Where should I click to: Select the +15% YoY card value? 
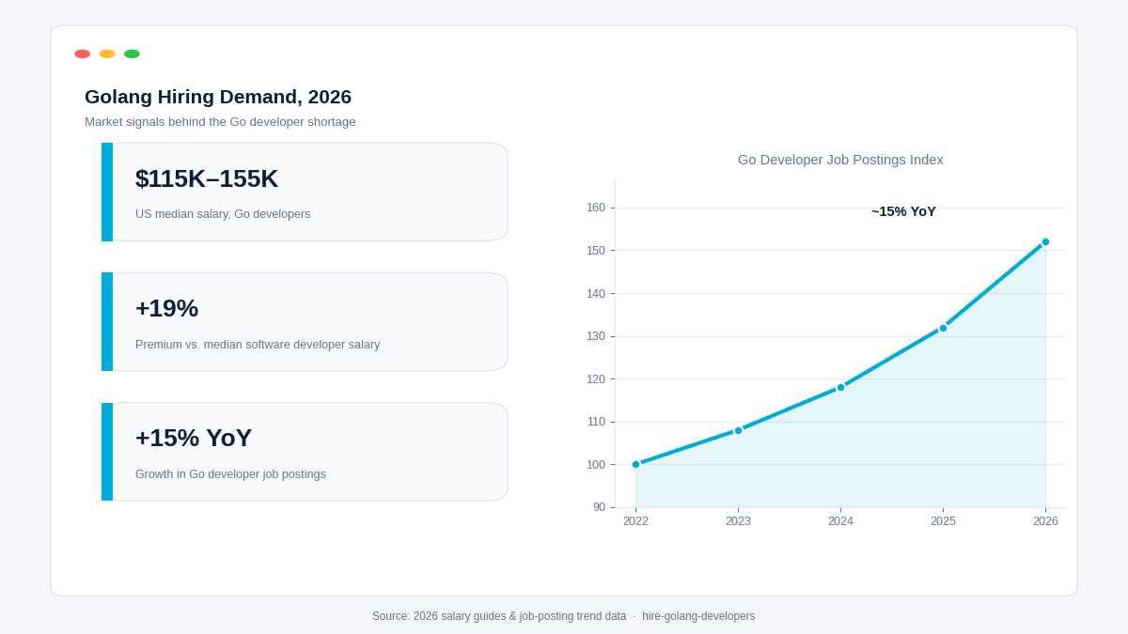[x=194, y=438]
